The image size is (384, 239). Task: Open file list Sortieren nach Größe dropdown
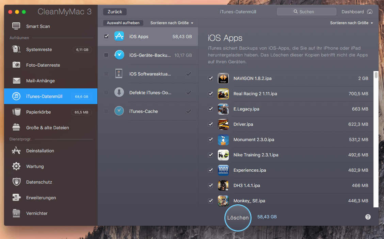[352, 23]
